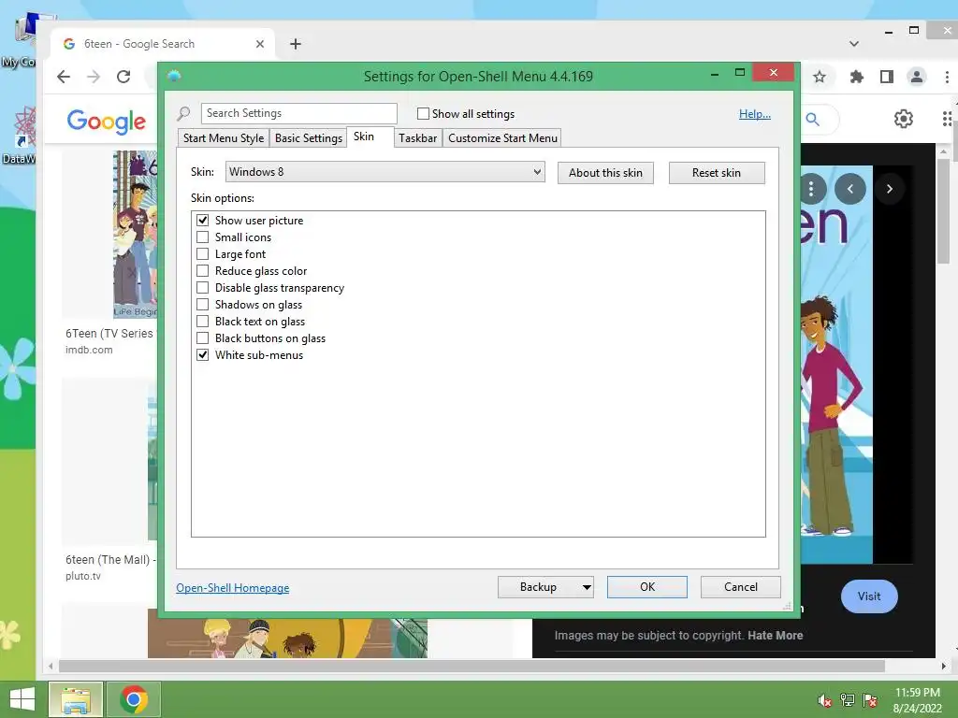
Task: Click Chrome horizontal scrollbar
Action: pyautogui.click(x=472, y=666)
